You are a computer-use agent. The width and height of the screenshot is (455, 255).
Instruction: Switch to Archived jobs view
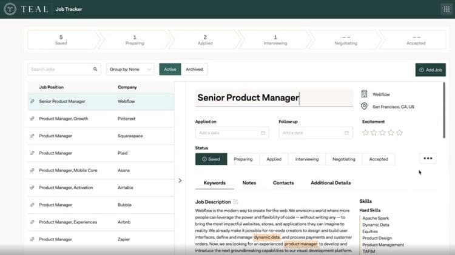tap(194, 70)
